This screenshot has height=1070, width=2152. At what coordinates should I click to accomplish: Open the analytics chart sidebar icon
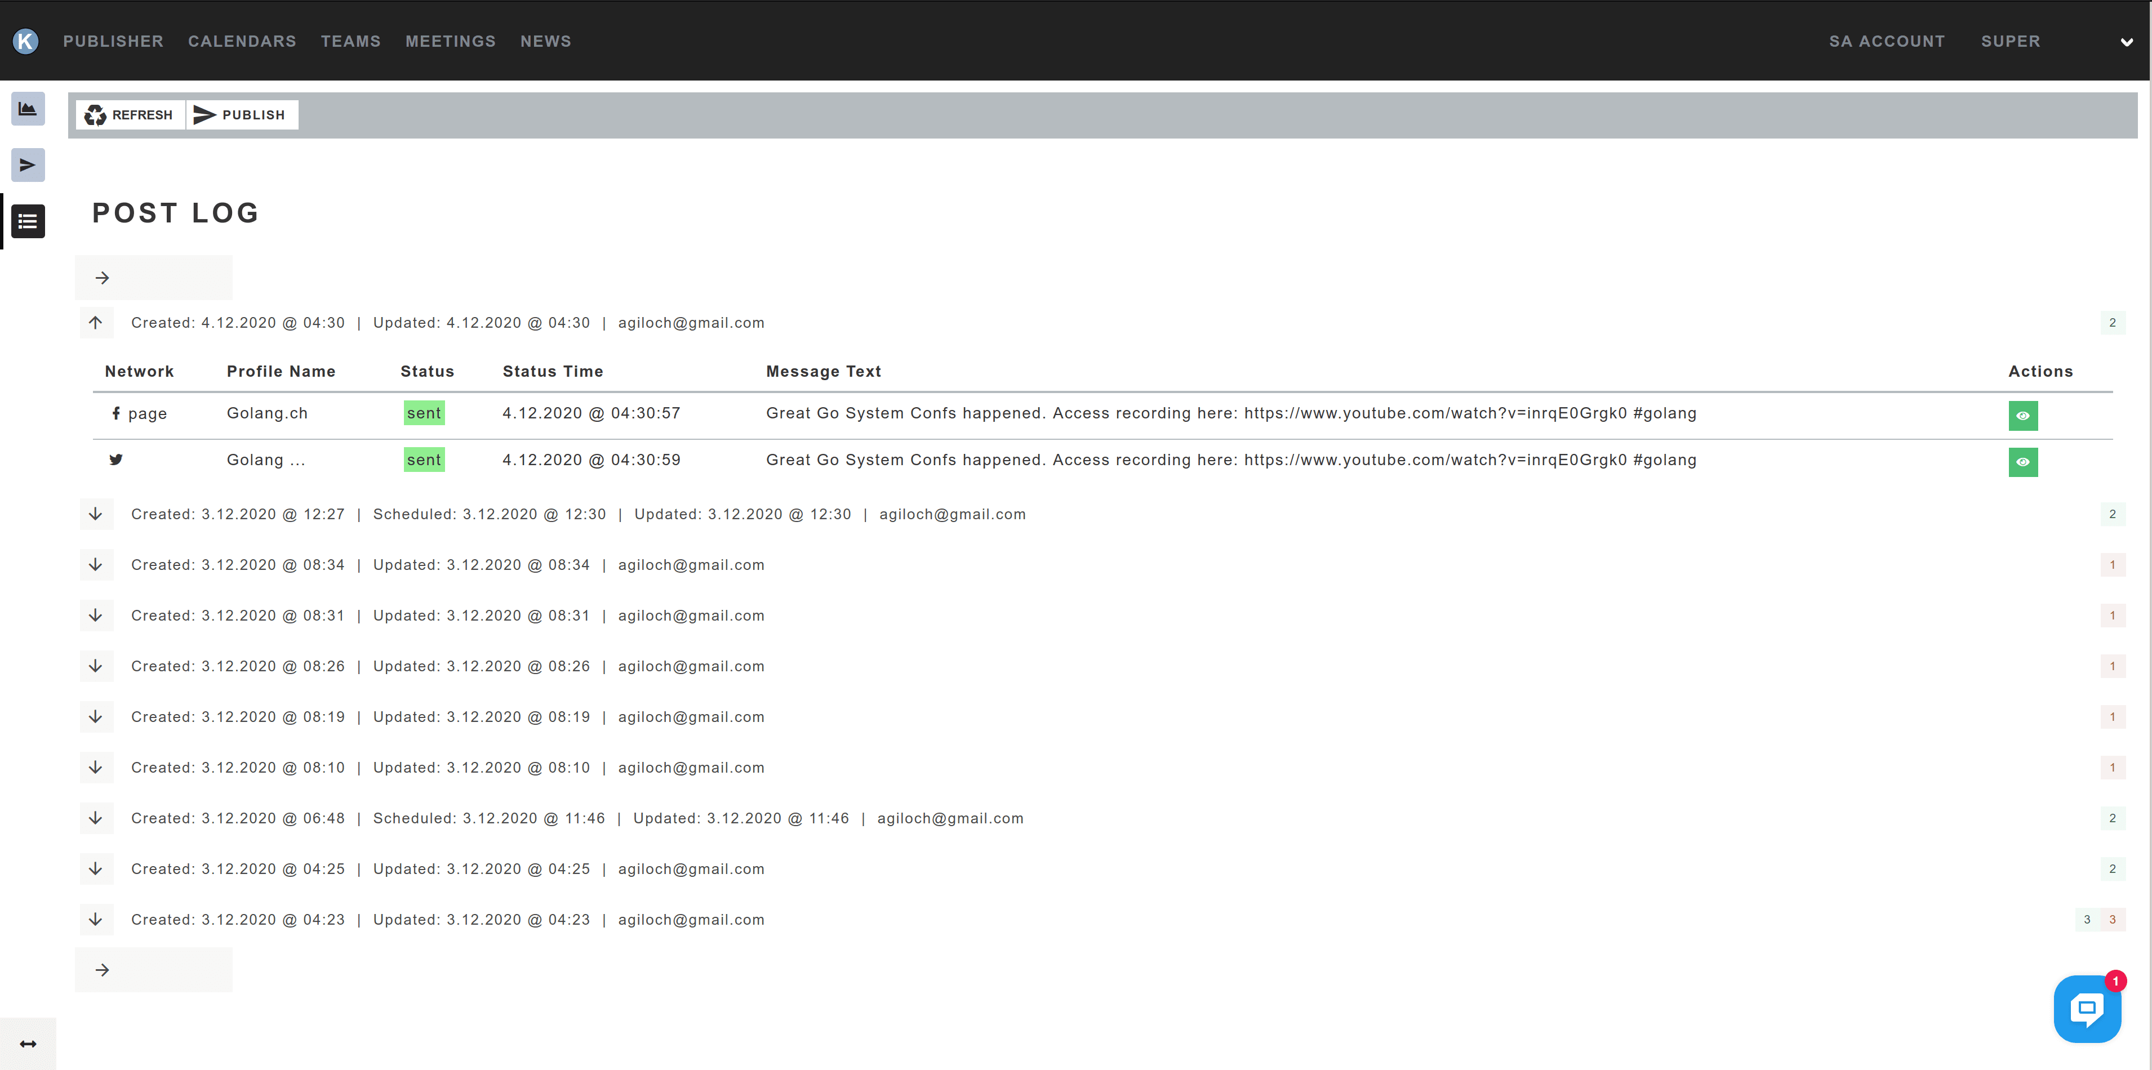coord(28,109)
